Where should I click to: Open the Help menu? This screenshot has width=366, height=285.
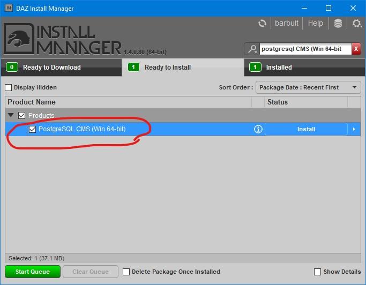pos(315,24)
